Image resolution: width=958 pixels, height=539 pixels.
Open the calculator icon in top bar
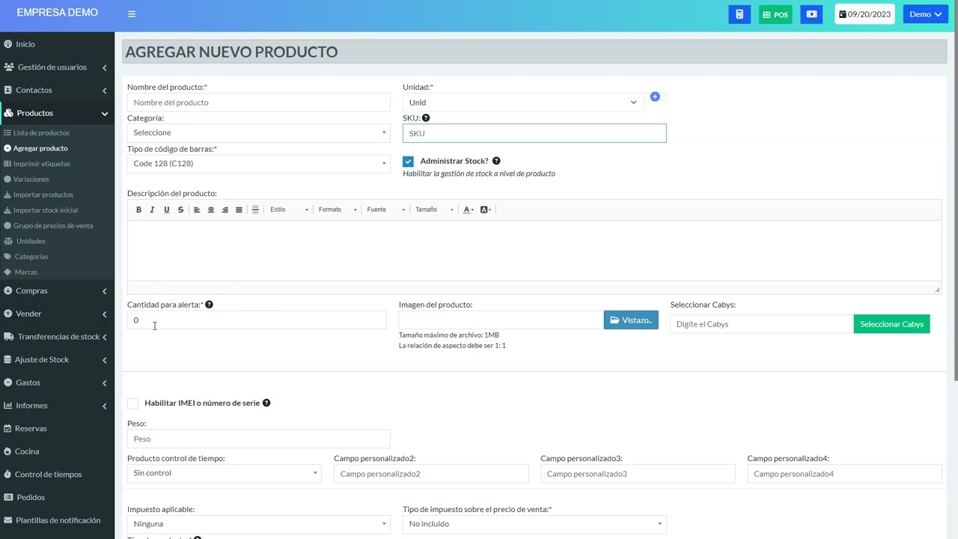point(739,14)
